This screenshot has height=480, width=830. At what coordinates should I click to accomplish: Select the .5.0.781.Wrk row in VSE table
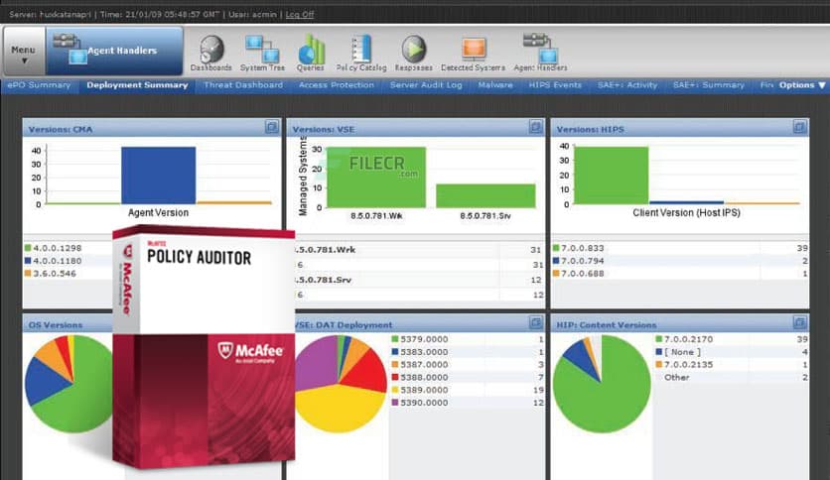(x=419, y=250)
